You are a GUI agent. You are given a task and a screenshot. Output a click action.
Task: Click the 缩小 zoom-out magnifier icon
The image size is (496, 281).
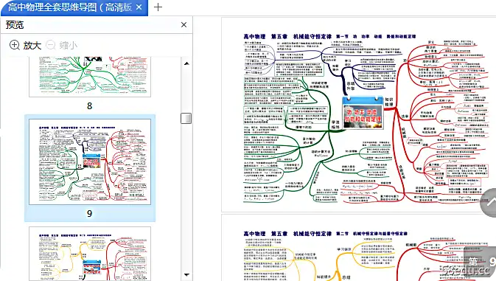(51, 45)
